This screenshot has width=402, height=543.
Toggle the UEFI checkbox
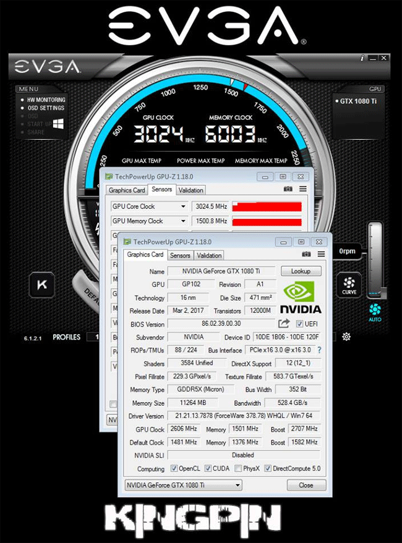click(299, 324)
